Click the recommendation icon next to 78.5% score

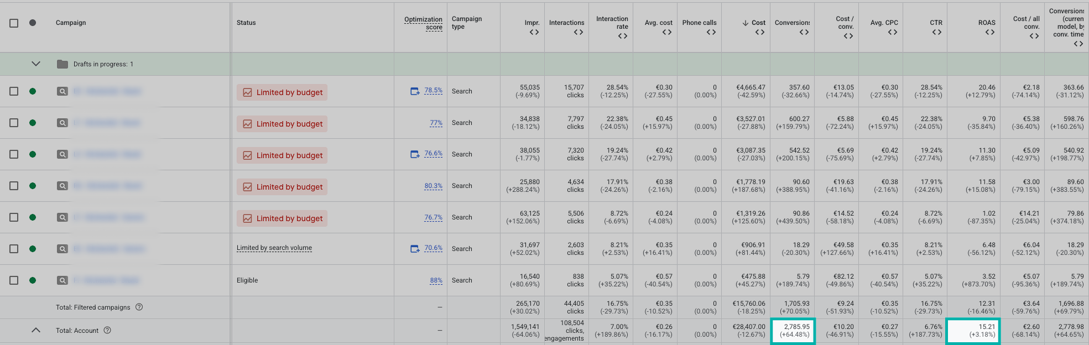pyautogui.click(x=414, y=91)
